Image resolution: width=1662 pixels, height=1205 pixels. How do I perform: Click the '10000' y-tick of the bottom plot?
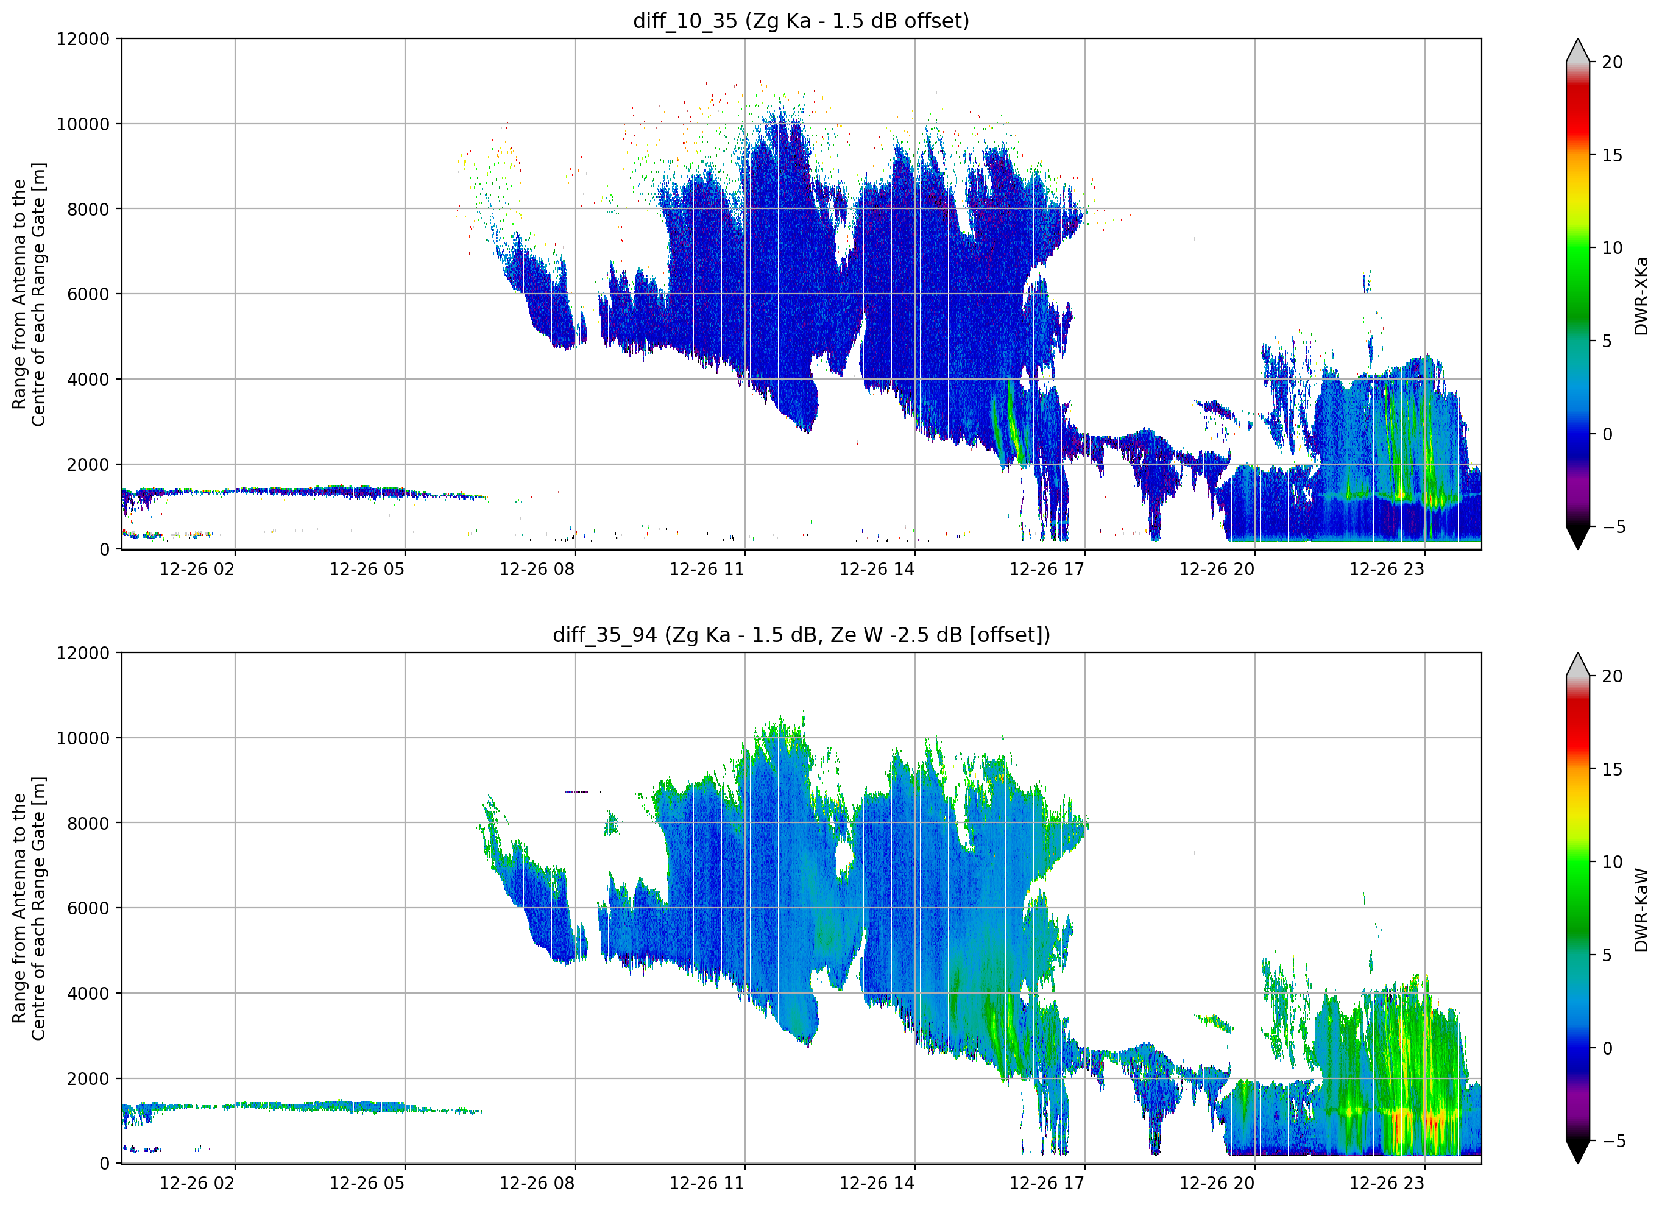point(83,738)
